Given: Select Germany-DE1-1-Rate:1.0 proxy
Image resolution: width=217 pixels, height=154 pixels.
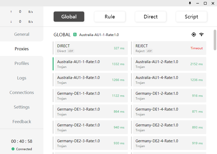Looking at the screenshot, I should 91,96.
